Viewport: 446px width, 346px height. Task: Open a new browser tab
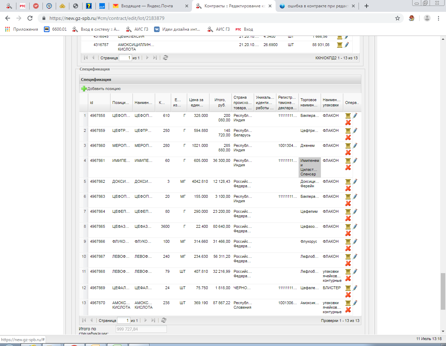tap(367, 6)
